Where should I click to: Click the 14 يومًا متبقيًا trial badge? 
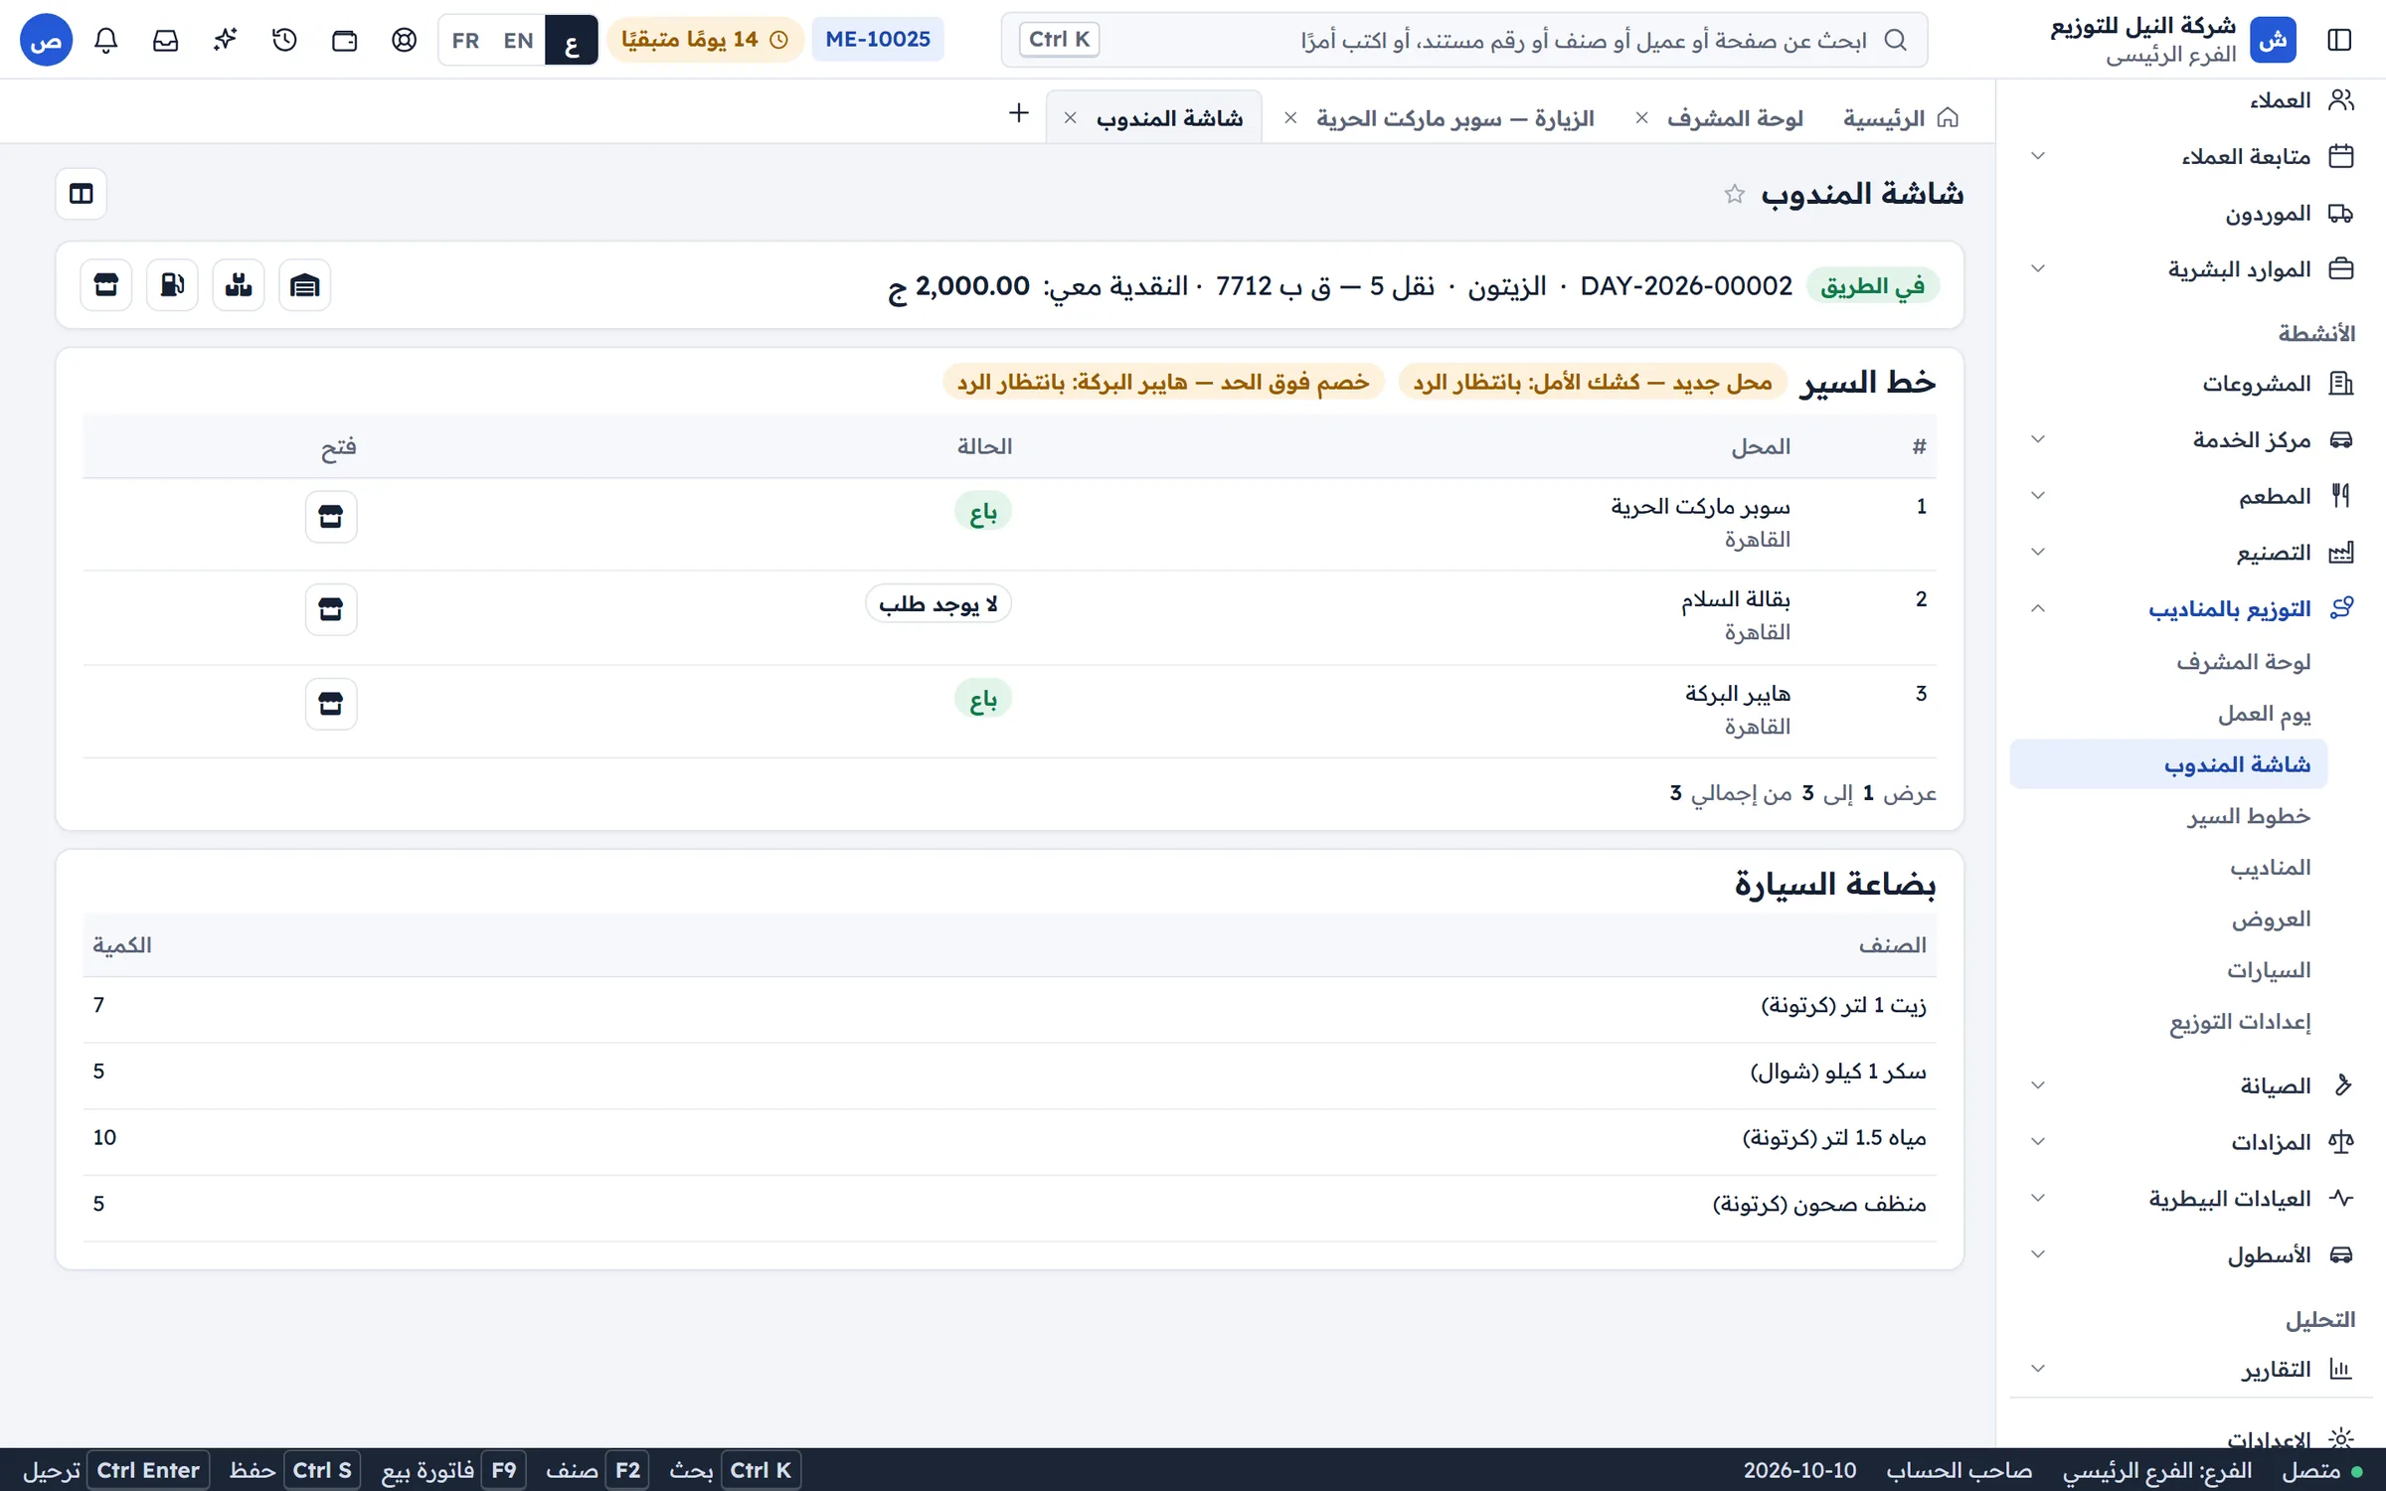pyautogui.click(x=705, y=40)
